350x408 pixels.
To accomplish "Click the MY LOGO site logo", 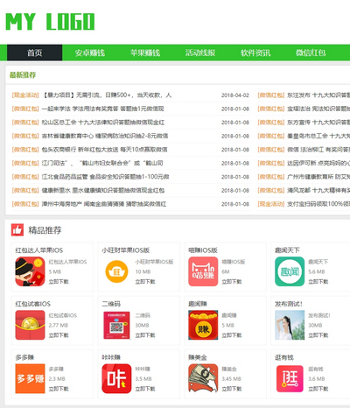I will coord(50,22).
